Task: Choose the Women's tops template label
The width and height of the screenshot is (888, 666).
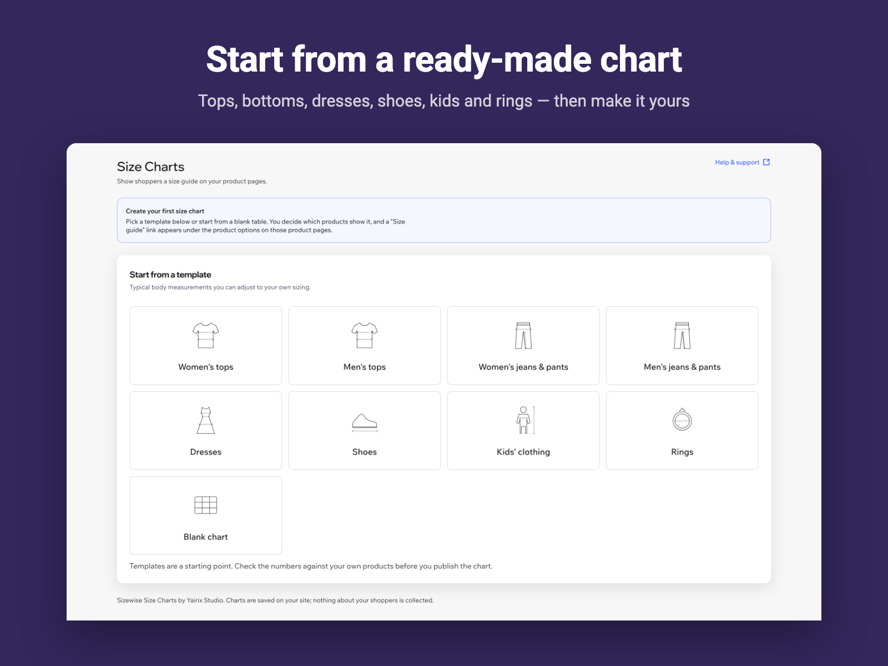Action: point(205,367)
